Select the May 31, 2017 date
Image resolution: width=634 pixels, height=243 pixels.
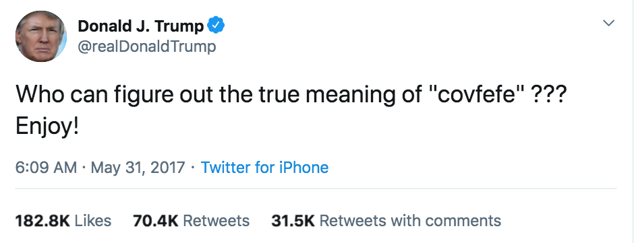138,167
